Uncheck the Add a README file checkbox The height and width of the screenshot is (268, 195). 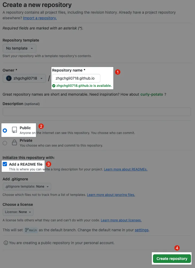pyautogui.click(x=5, y=164)
